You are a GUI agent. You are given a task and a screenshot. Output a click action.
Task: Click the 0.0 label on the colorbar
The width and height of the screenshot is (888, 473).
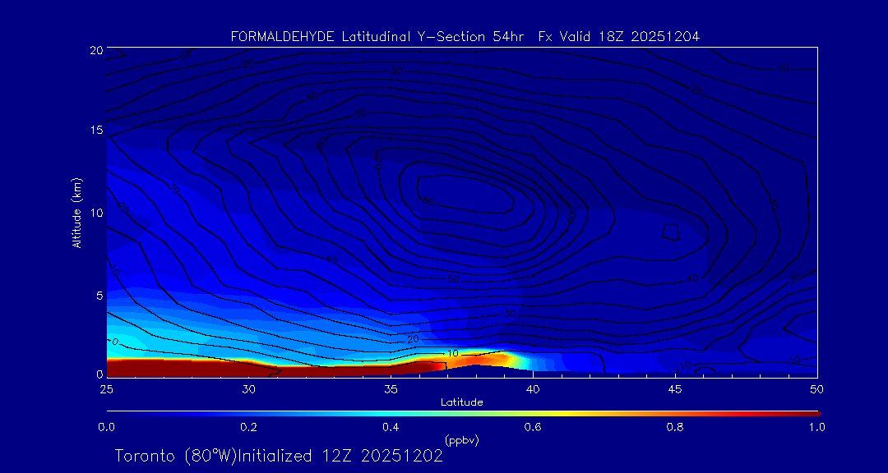click(x=106, y=427)
